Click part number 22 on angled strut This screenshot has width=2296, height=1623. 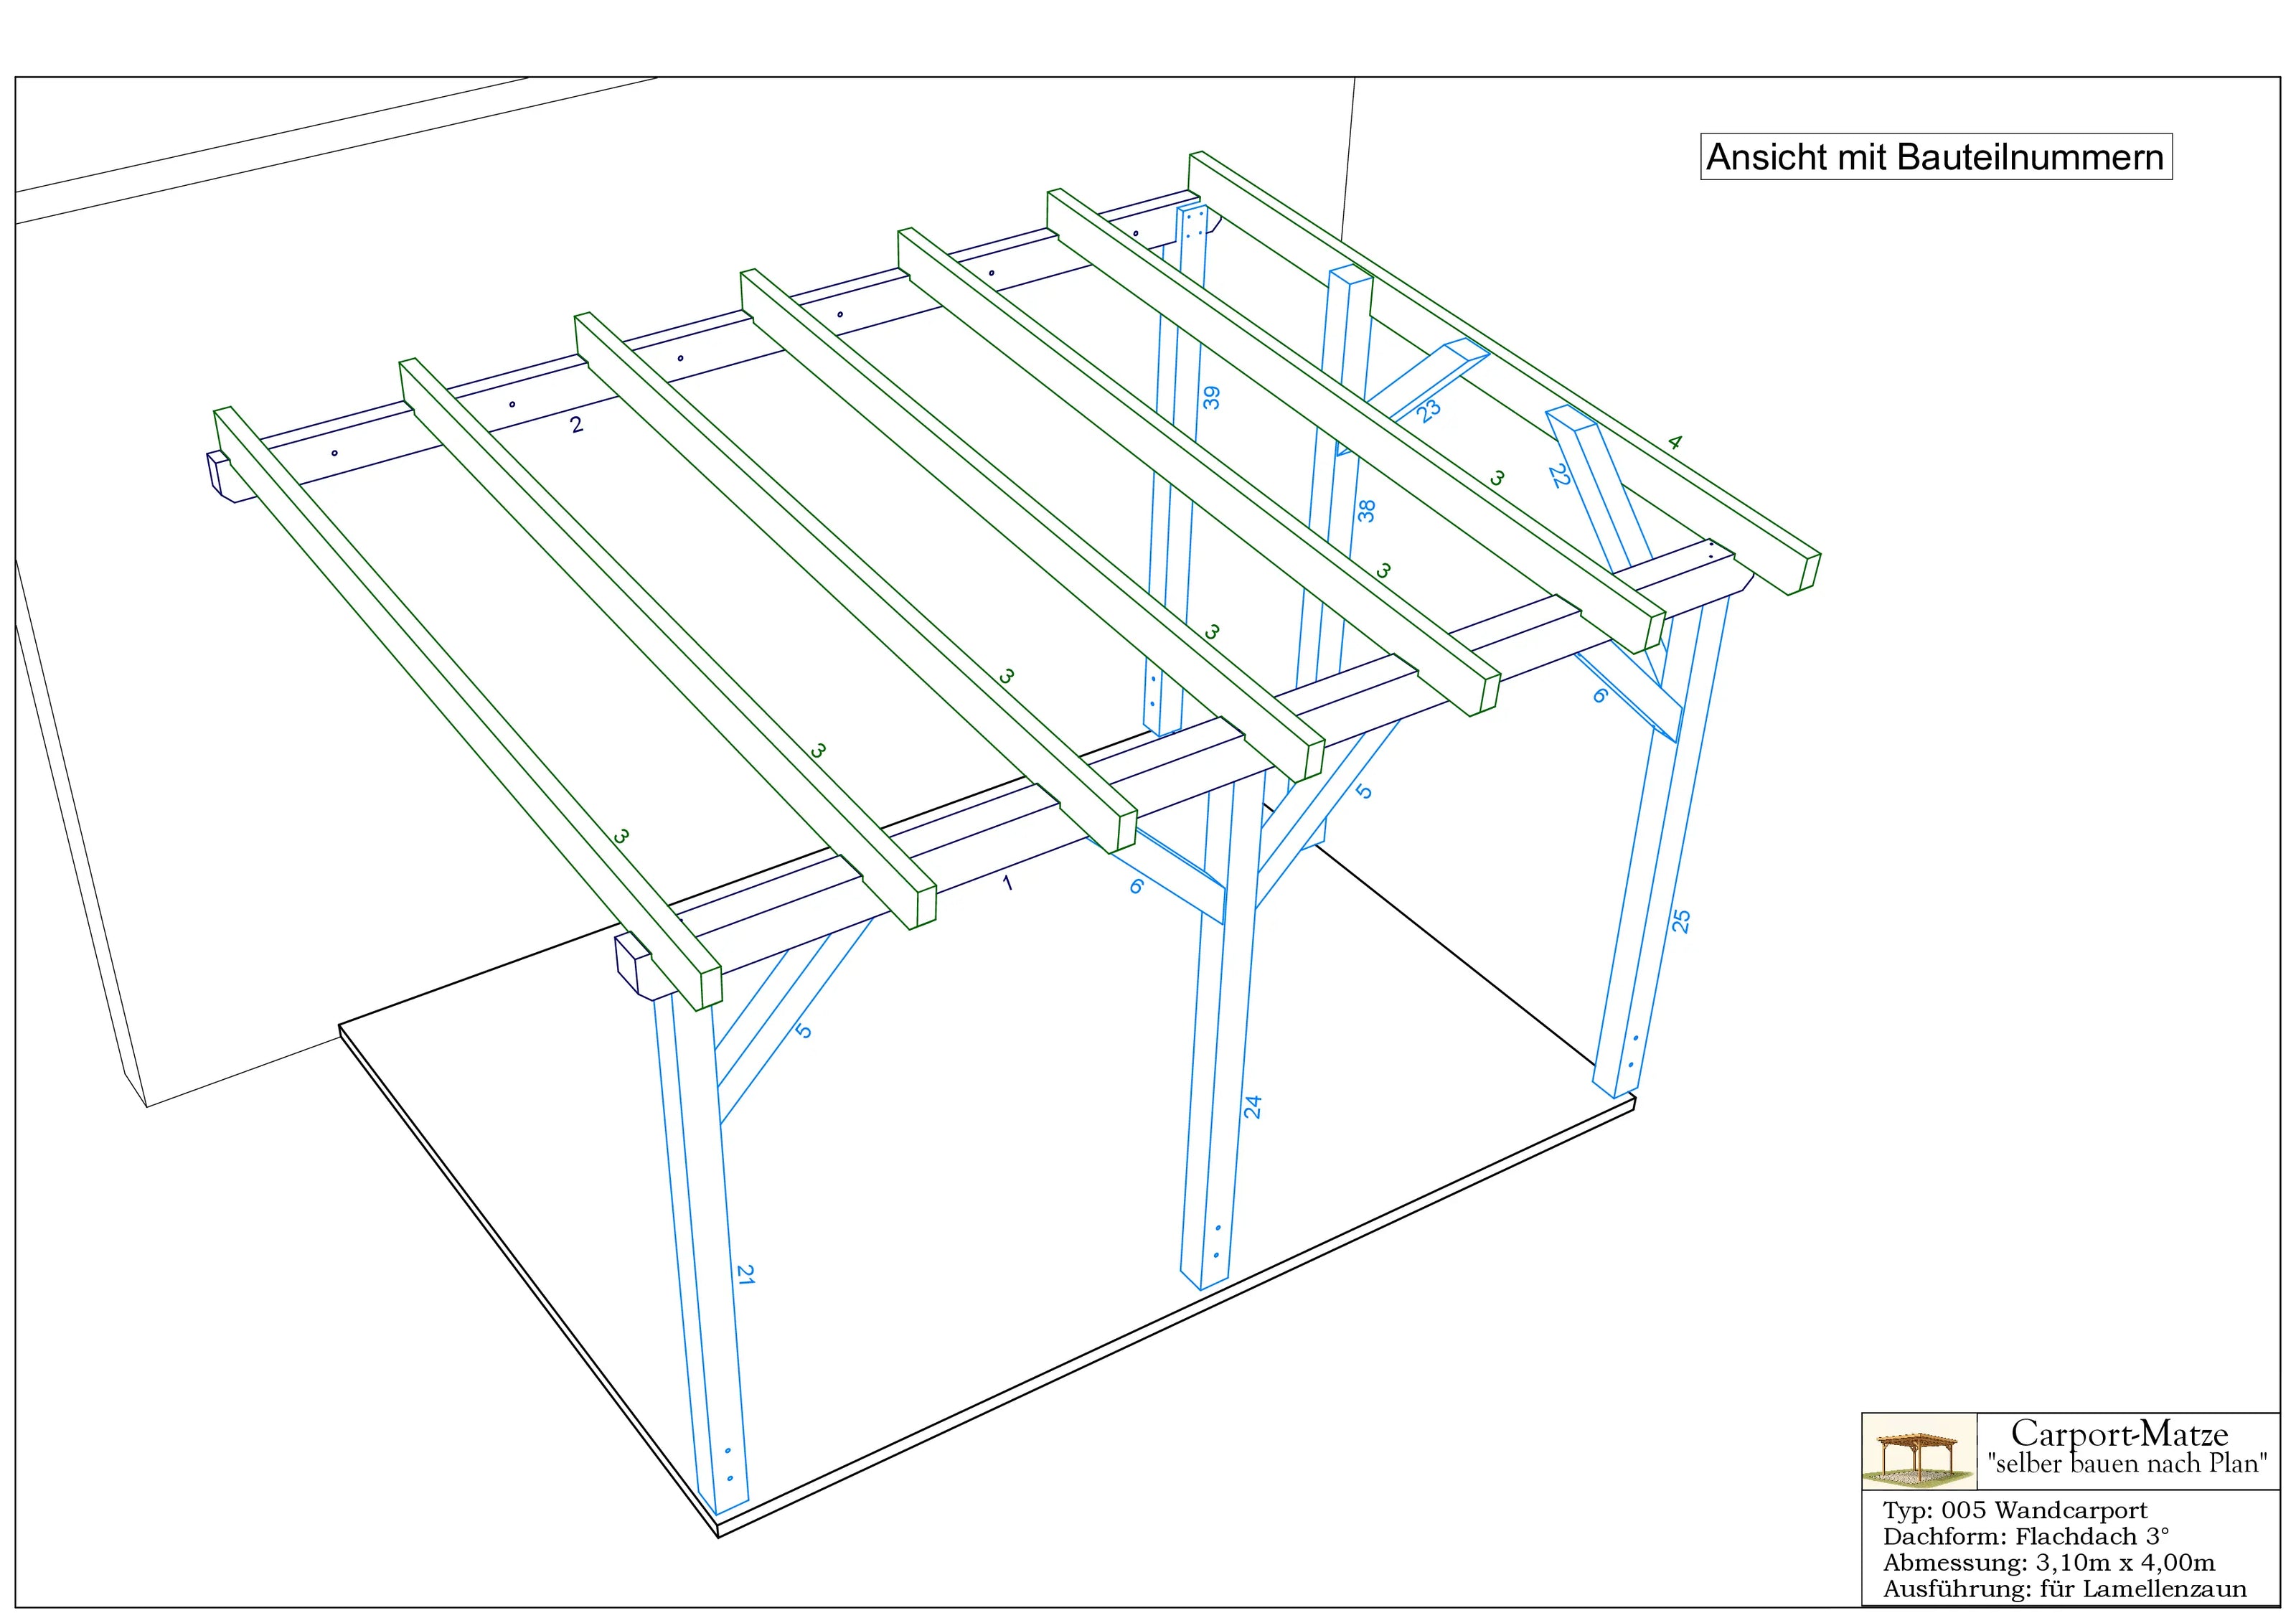coord(1559,475)
